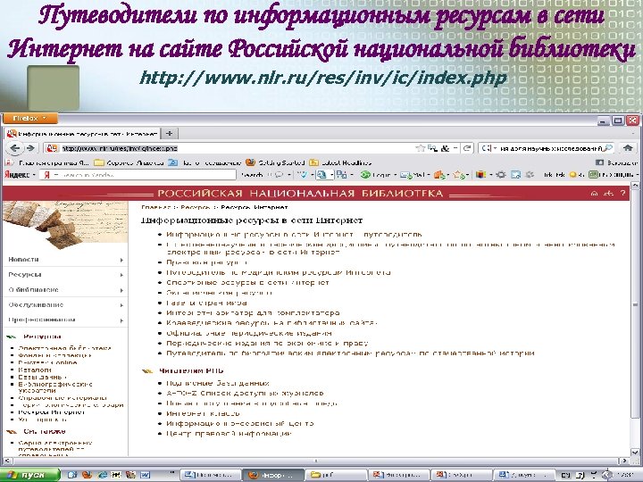Click the browser search box next to address bar
Image resolution: width=643 pixels, height=482 pixels.
(x=546, y=148)
